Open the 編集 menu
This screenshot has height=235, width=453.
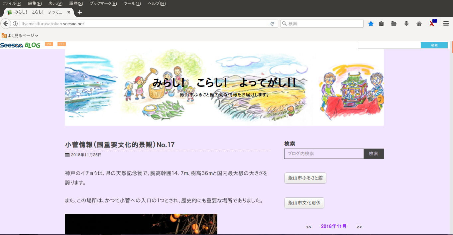tap(35, 3)
